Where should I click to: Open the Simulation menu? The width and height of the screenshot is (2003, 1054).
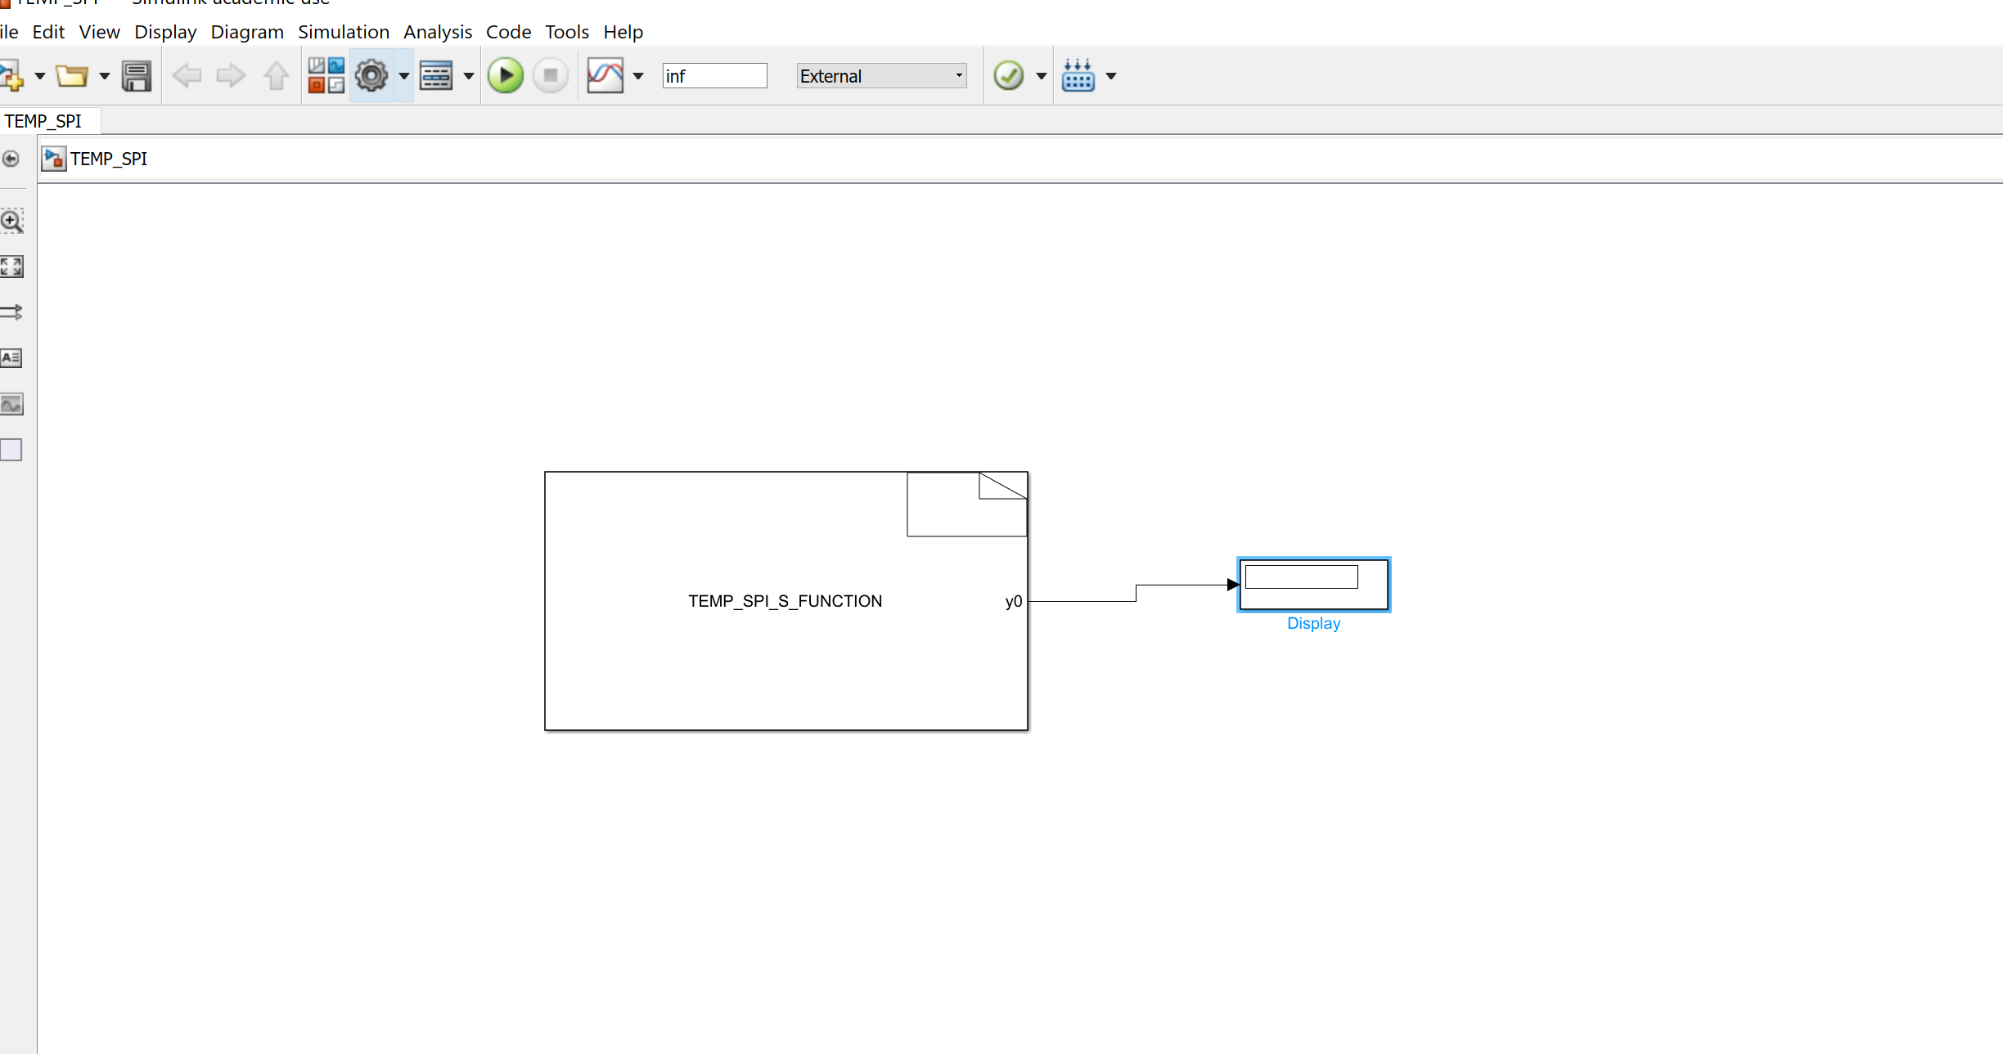pyautogui.click(x=344, y=32)
